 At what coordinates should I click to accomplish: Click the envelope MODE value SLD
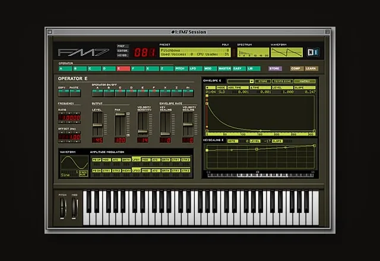[x=221, y=92]
